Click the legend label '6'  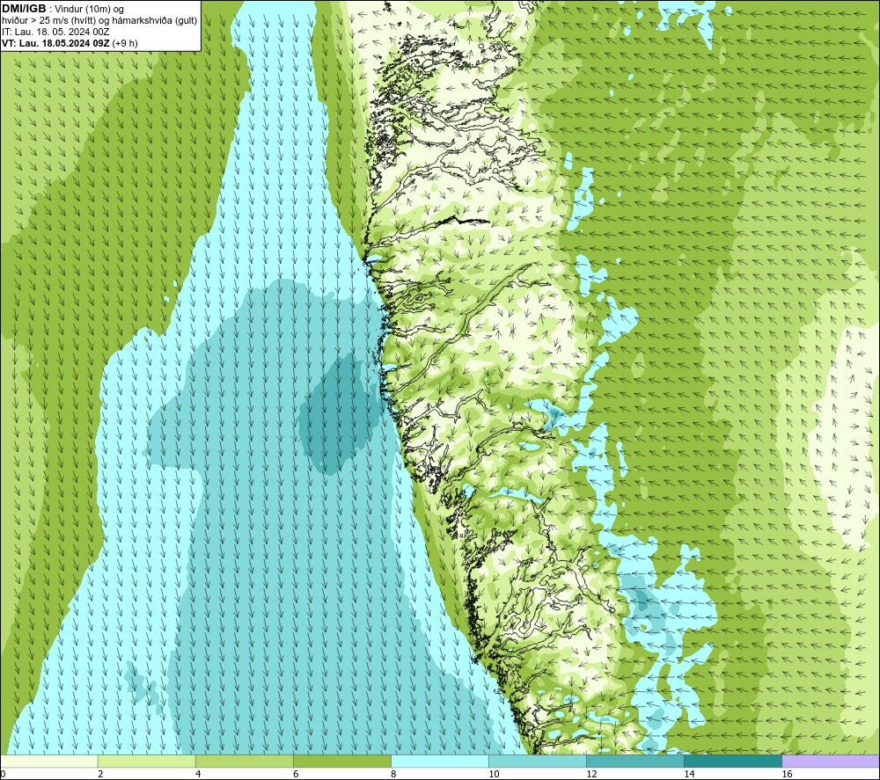[x=296, y=774]
